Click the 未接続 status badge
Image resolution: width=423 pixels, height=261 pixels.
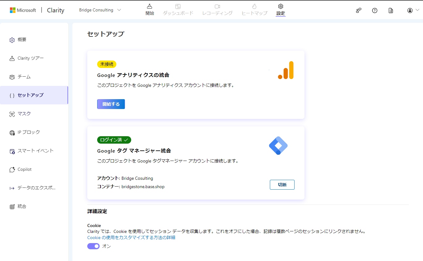tap(107, 64)
